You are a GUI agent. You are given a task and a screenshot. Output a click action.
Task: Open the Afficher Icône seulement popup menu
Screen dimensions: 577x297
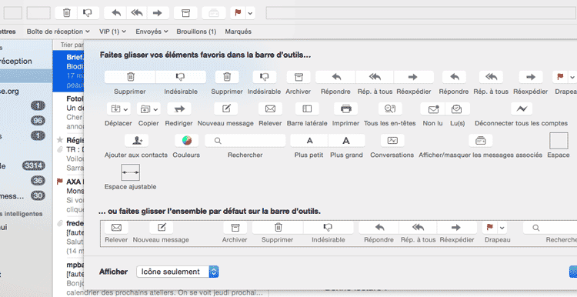click(178, 272)
